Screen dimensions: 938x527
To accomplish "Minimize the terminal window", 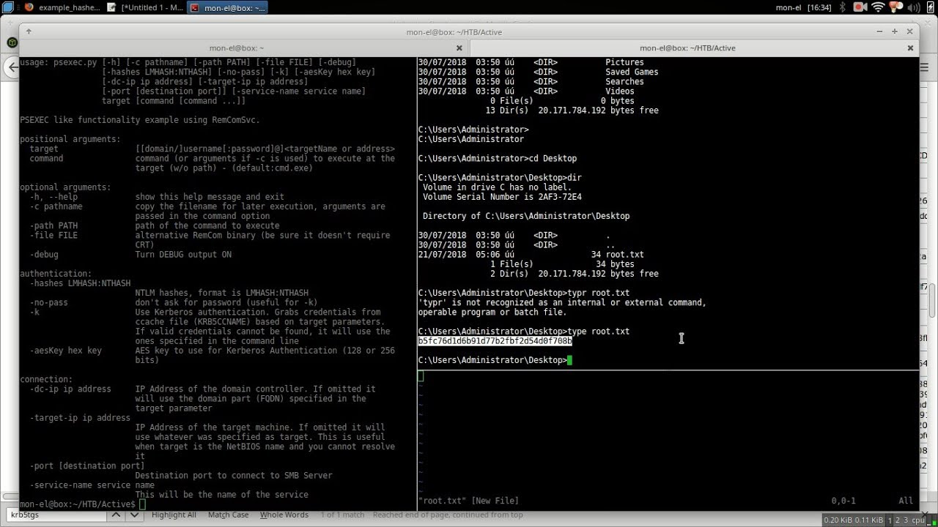I will pyautogui.click(x=879, y=32).
